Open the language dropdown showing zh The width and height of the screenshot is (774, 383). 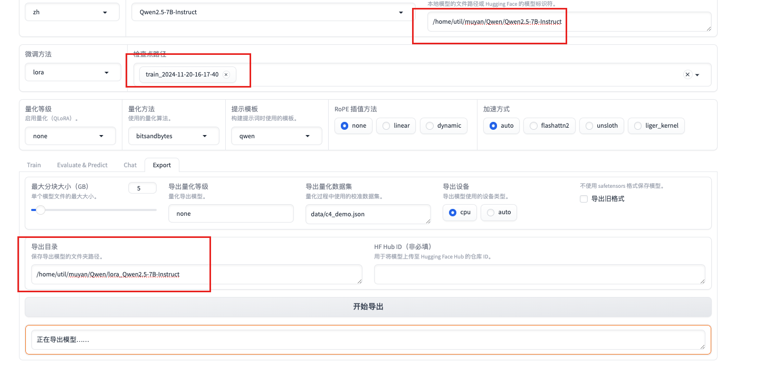point(72,12)
